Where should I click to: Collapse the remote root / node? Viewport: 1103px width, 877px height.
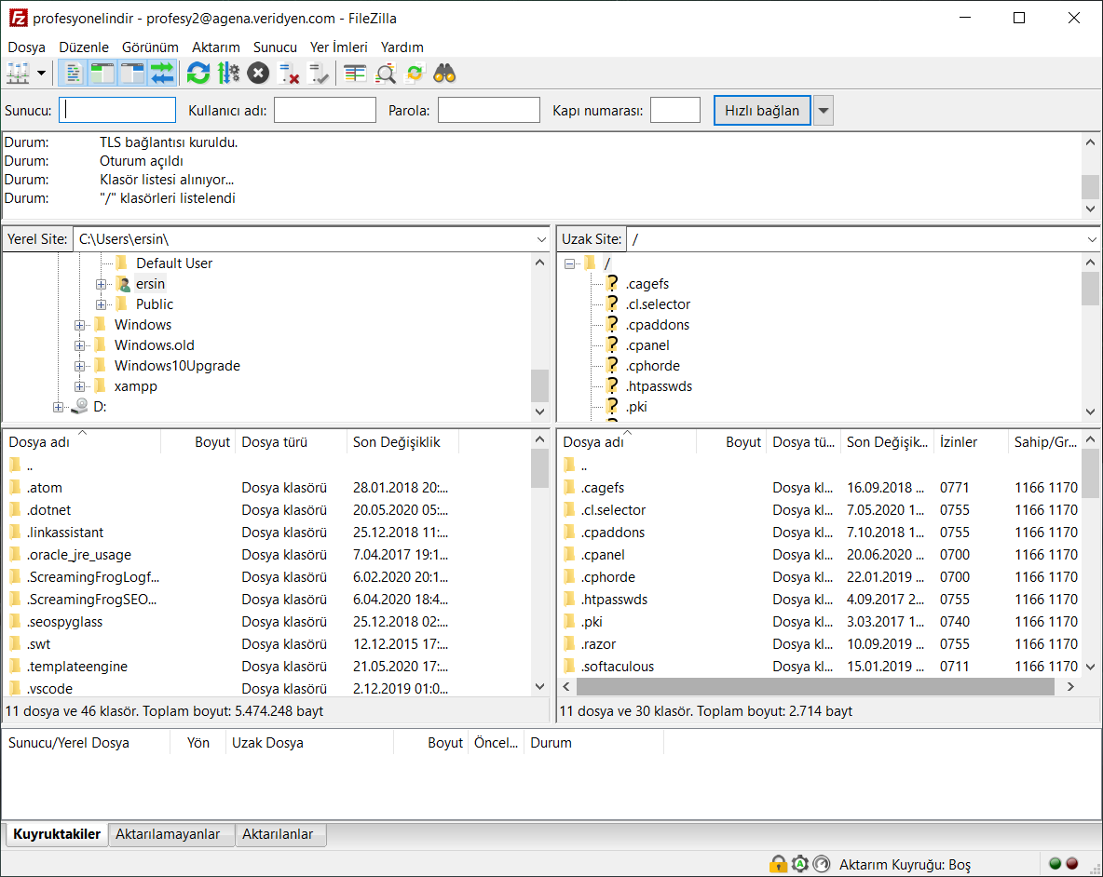[x=570, y=263]
